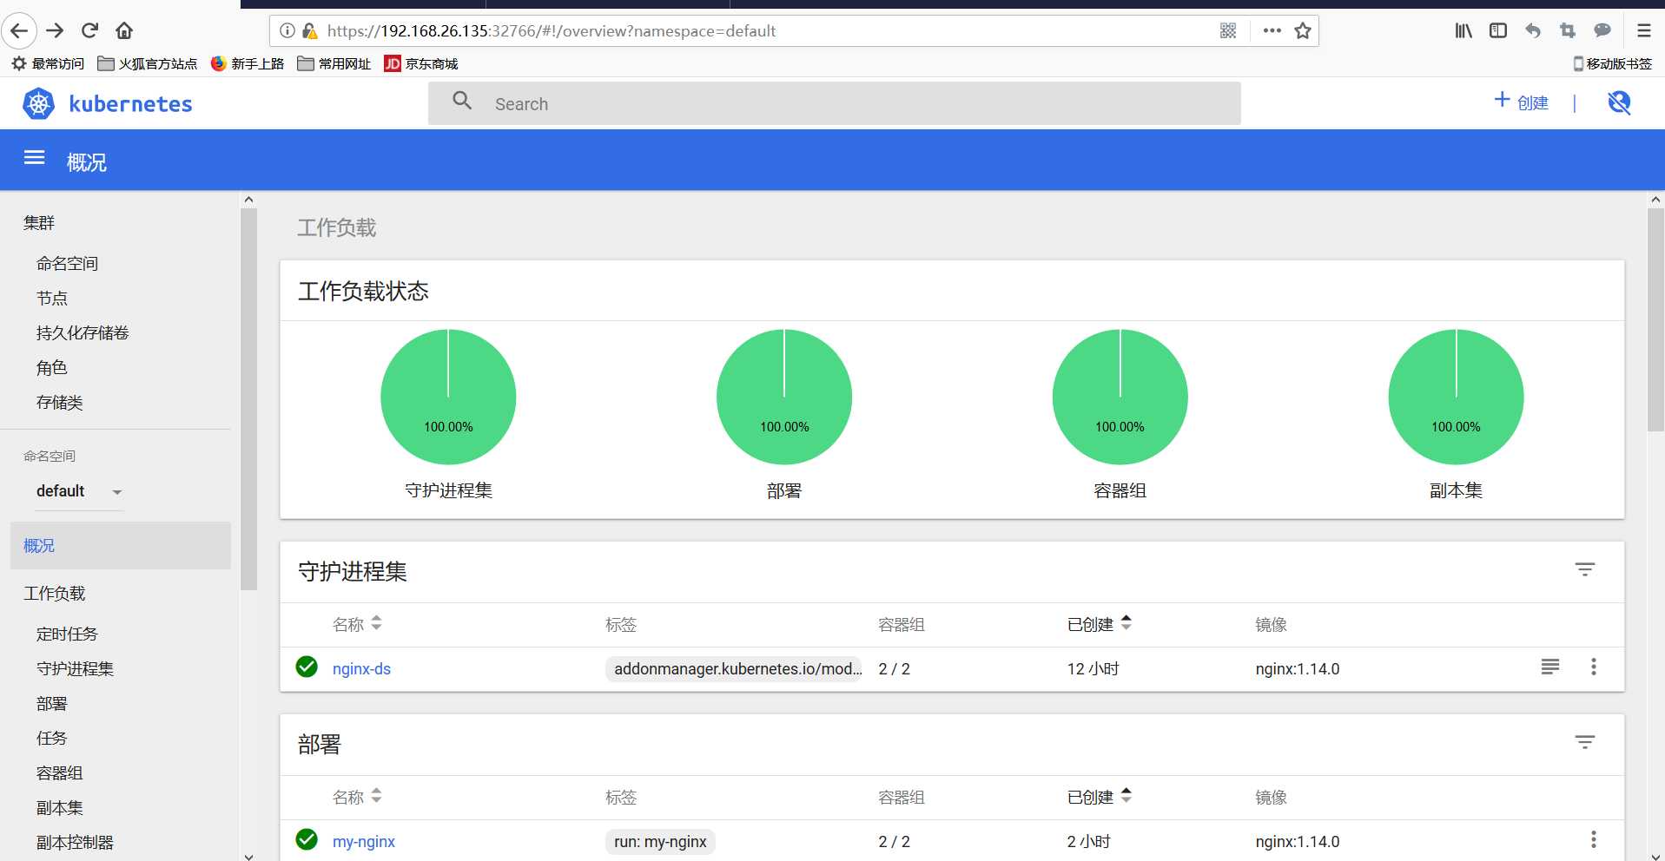Go back with browser back arrow
1665x861 pixels.
[x=19, y=30]
